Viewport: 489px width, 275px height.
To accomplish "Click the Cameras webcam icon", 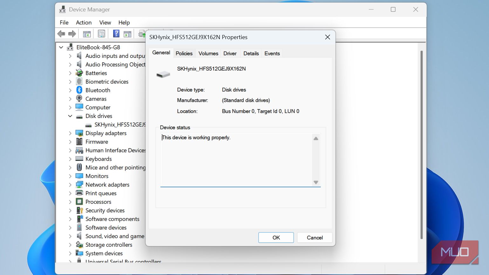I will (x=79, y=99).
